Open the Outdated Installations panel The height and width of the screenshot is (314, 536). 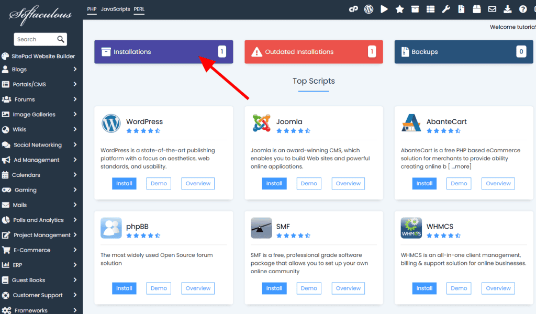314,52
